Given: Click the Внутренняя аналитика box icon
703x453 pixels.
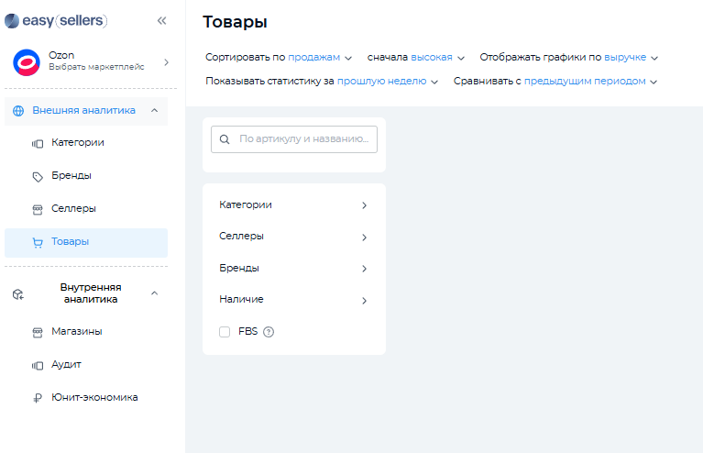Looking at the screenshot, I should pos(18,294).
